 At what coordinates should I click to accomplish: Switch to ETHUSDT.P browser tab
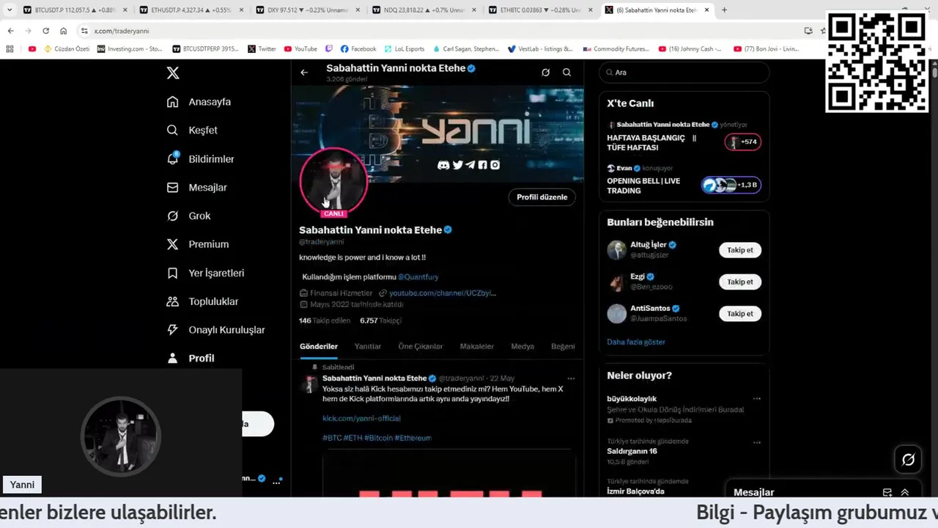(x=191, y=10)
